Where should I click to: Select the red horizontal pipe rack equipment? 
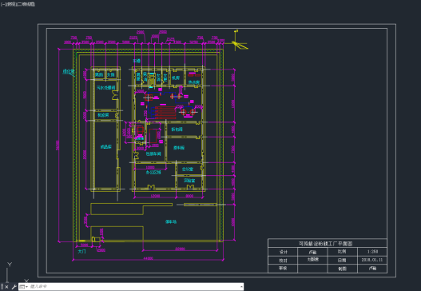(165, 112)
